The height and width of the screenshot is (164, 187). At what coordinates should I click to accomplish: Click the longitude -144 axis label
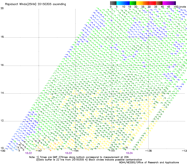pyautogui.click(x=76, y=151)
